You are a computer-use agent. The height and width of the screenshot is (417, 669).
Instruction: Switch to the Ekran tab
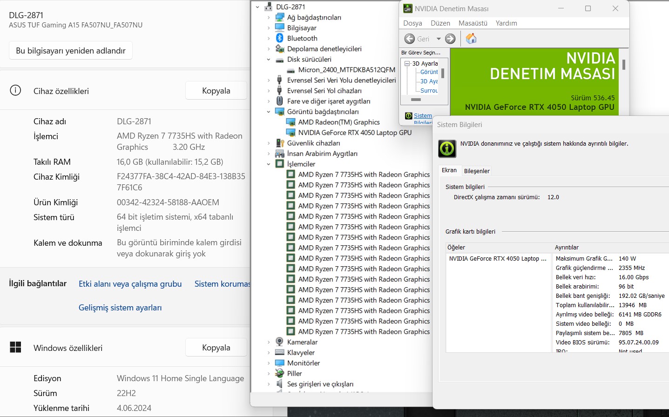pos(449,170)
